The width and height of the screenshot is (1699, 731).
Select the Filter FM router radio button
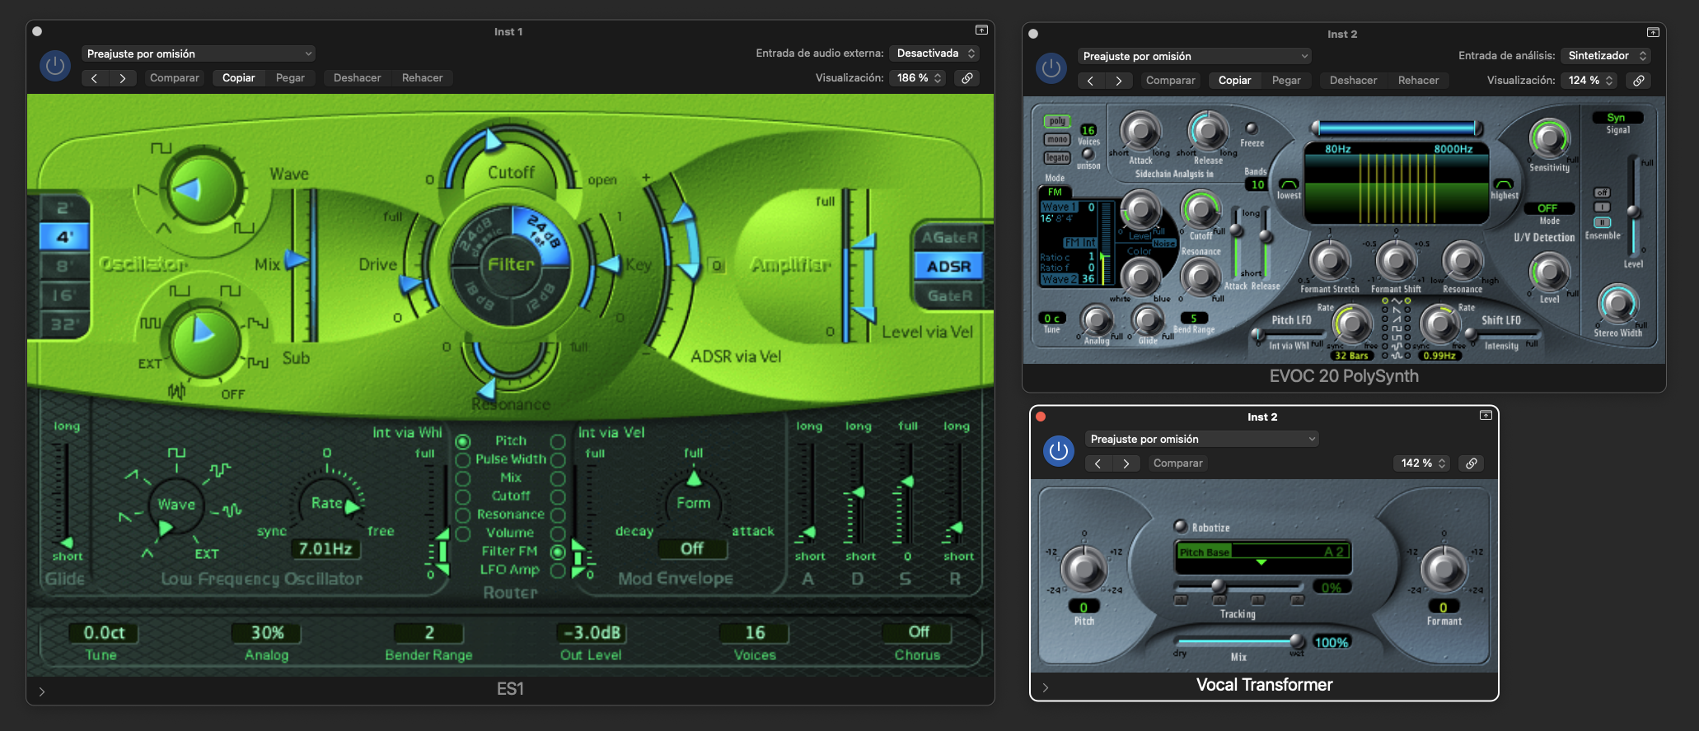tap(558, 552)
